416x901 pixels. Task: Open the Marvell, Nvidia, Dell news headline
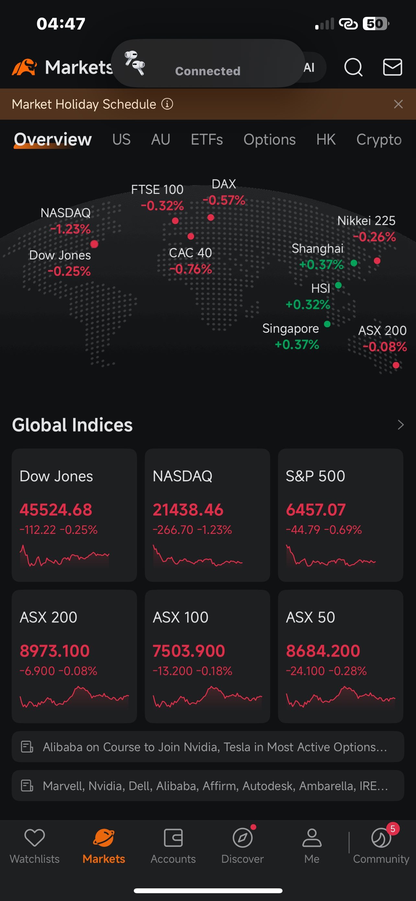[208, 786]
